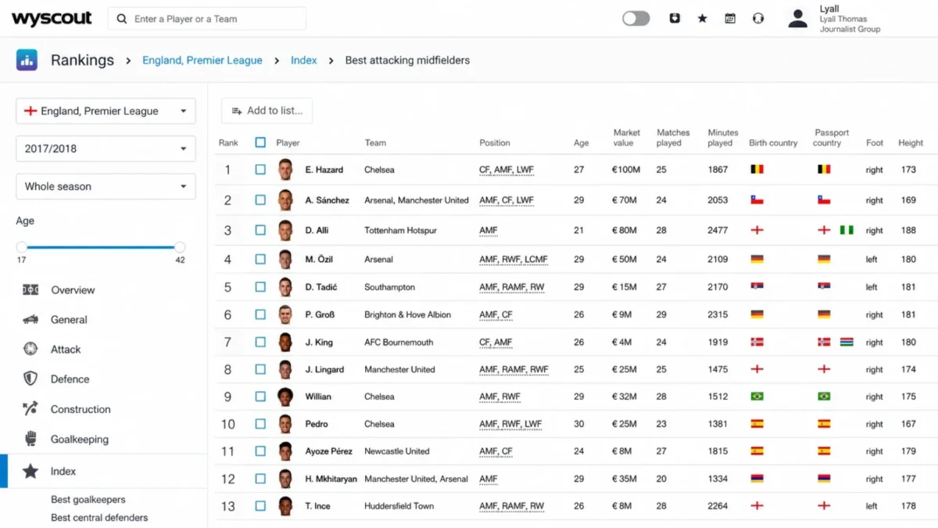This screenshot has width=938, height=528.
Task: Toggle the switch in the top header
Action: tap(635, 18)
